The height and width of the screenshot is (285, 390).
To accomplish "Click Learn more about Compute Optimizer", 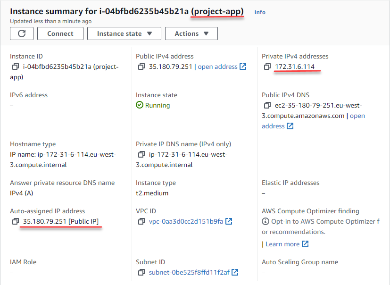I will (287, 244).
